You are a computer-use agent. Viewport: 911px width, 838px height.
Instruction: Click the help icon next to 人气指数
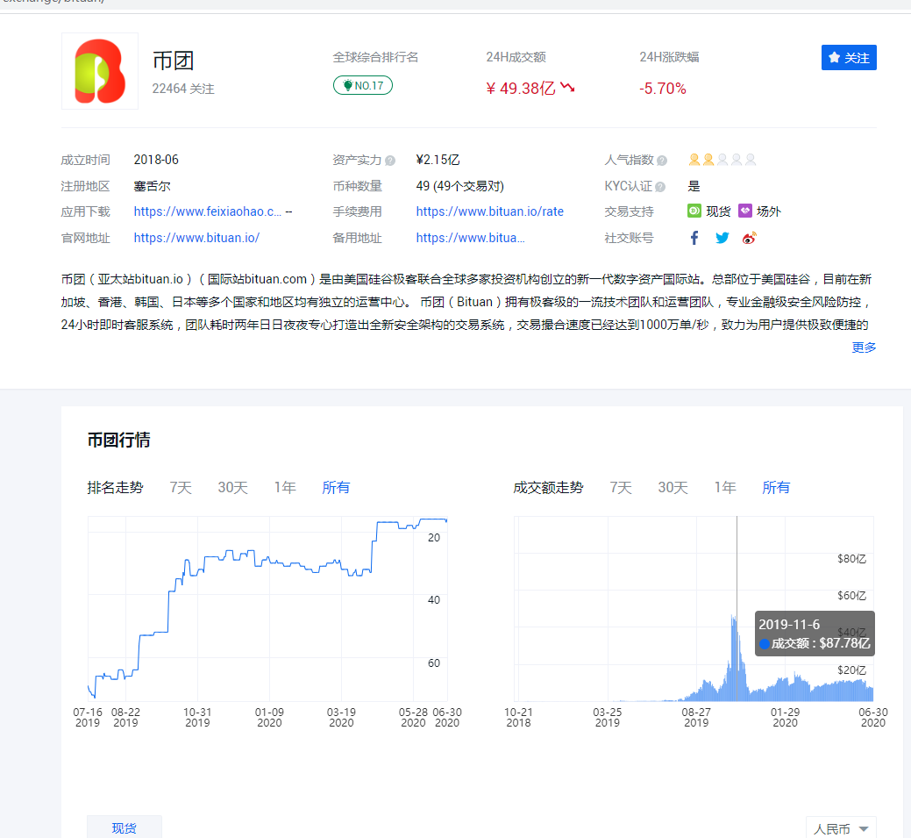pyautogui.click(x=662, y=161)
